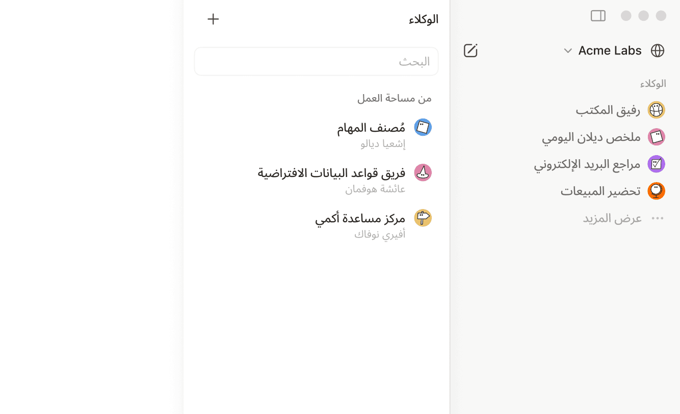Open مراجع البريد الإلكتروني via its purple checklist icon
The image size is (680, 414).
tap(656, 164)
